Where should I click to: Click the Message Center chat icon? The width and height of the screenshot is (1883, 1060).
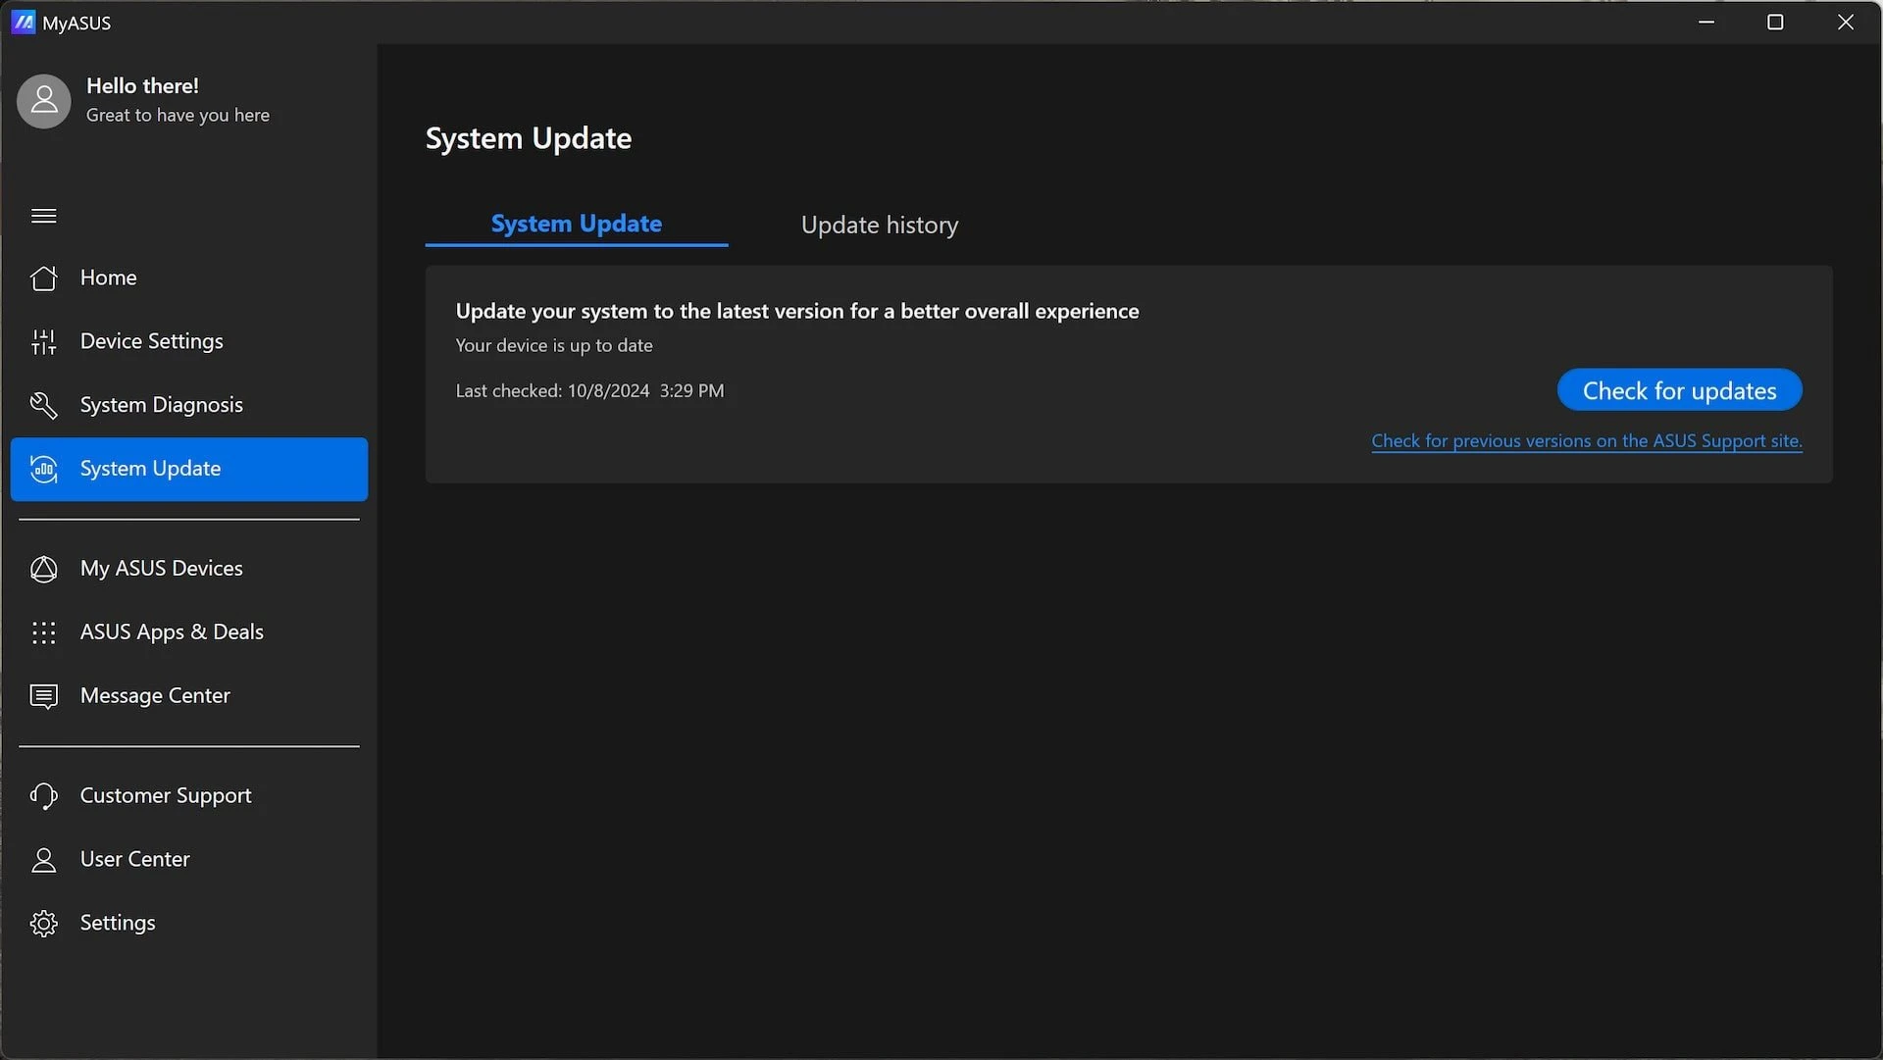click(44, 696)
